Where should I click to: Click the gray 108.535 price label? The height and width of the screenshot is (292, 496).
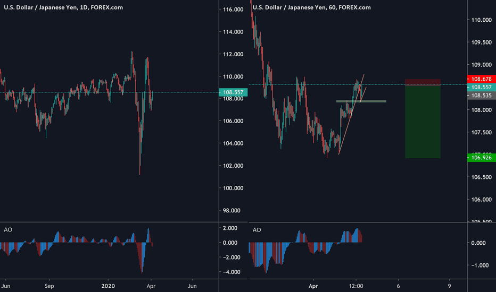pyautogui.click(x=482, y=96)
